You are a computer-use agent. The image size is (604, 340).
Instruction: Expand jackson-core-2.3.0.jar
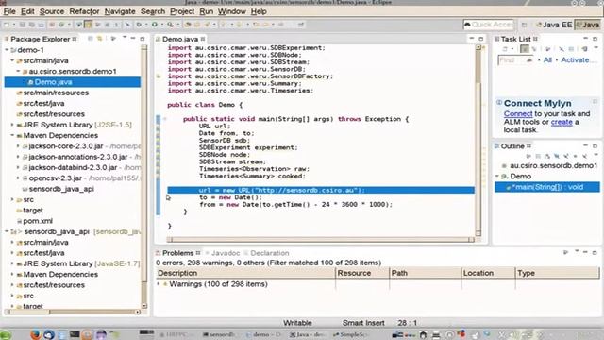coord(18,146)
